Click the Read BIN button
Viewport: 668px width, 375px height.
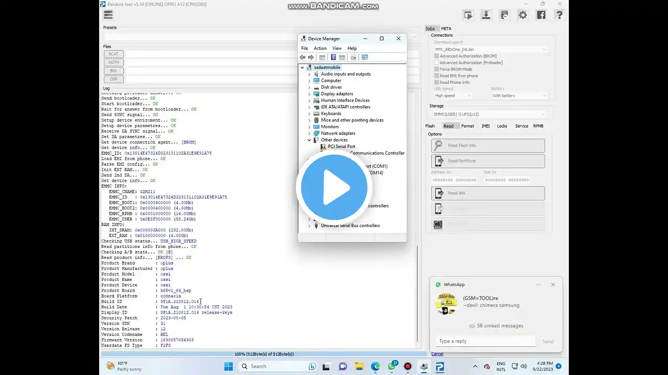(x=487, y=193)
